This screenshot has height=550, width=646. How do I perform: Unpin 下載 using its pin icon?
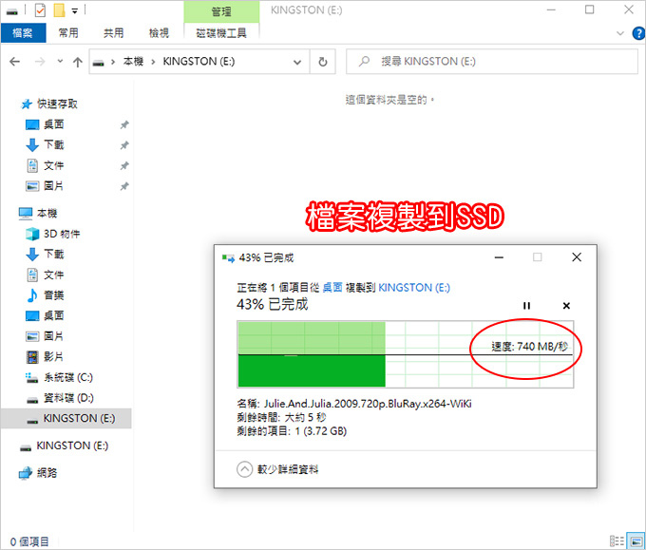[124, 145]
